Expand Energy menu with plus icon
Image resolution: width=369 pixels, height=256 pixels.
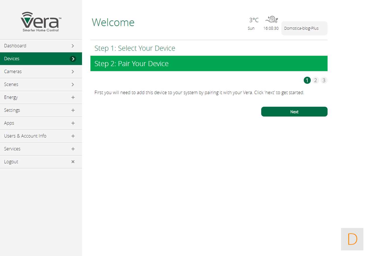73,97
